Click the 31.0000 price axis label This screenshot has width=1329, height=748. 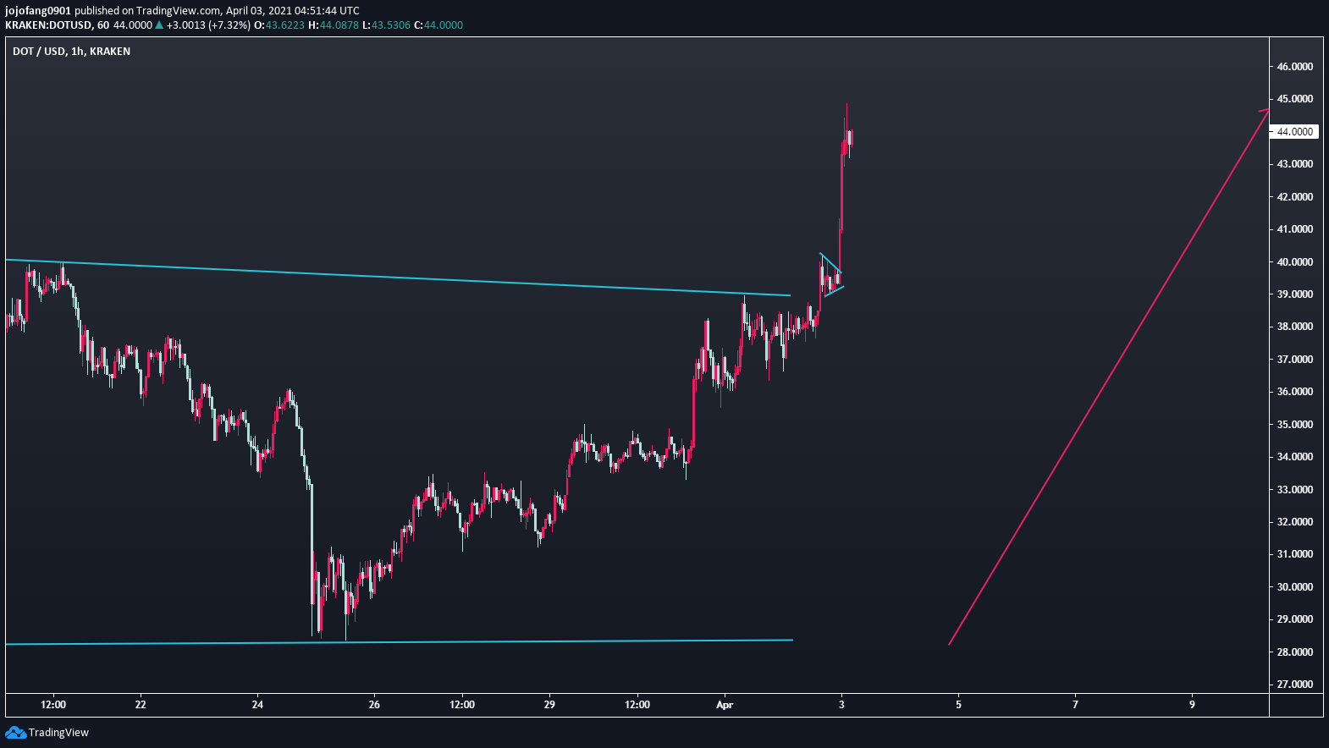point(1295,554)
